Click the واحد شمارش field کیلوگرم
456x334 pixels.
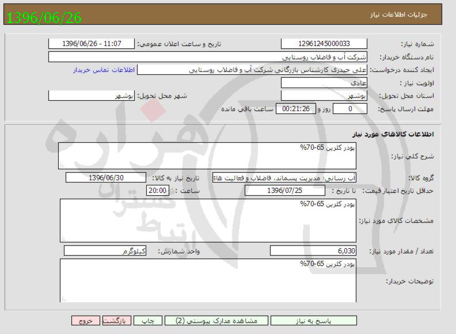pyautogui.click(x=105, y=251)
